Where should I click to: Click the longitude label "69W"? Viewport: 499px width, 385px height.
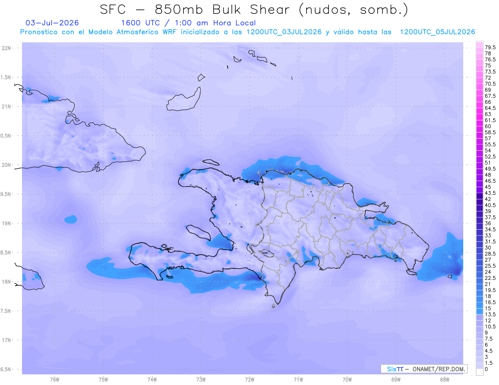pos(396,379)
